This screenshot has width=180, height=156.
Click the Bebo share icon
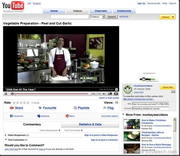(x=67, y=116)
